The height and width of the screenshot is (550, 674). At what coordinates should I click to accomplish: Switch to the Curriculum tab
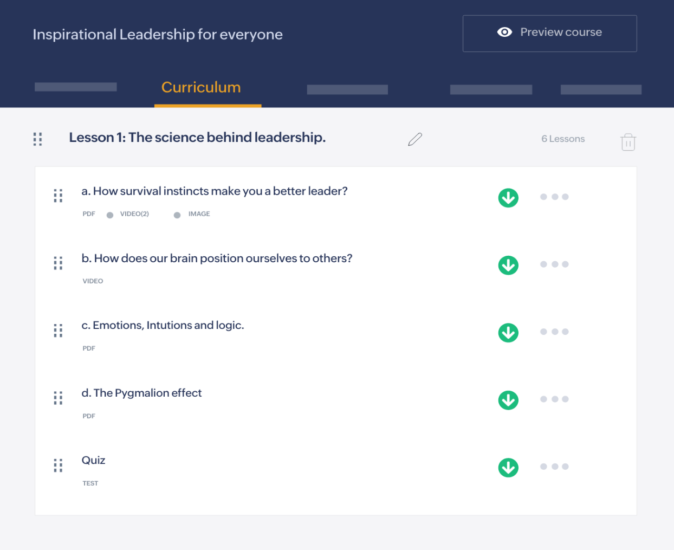[201, 87]
